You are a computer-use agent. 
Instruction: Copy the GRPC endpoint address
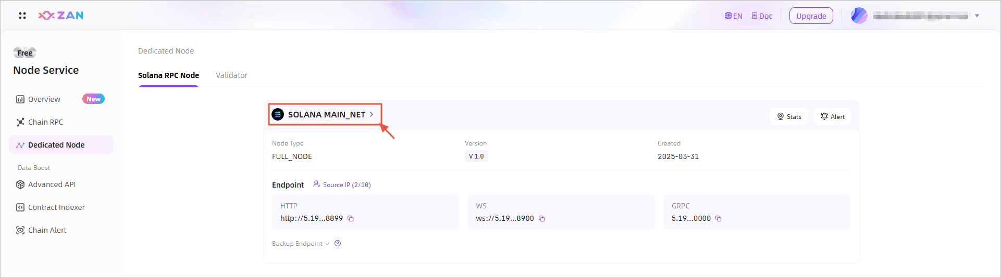(x=719, y=219)
